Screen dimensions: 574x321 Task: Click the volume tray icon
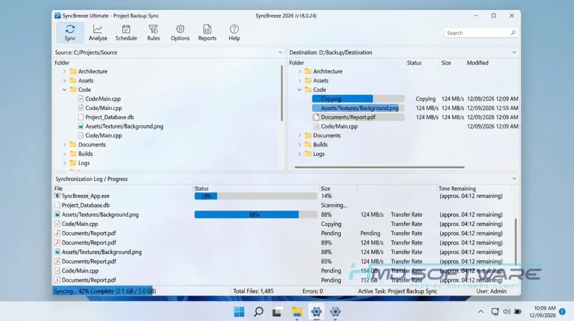[507, 312]
